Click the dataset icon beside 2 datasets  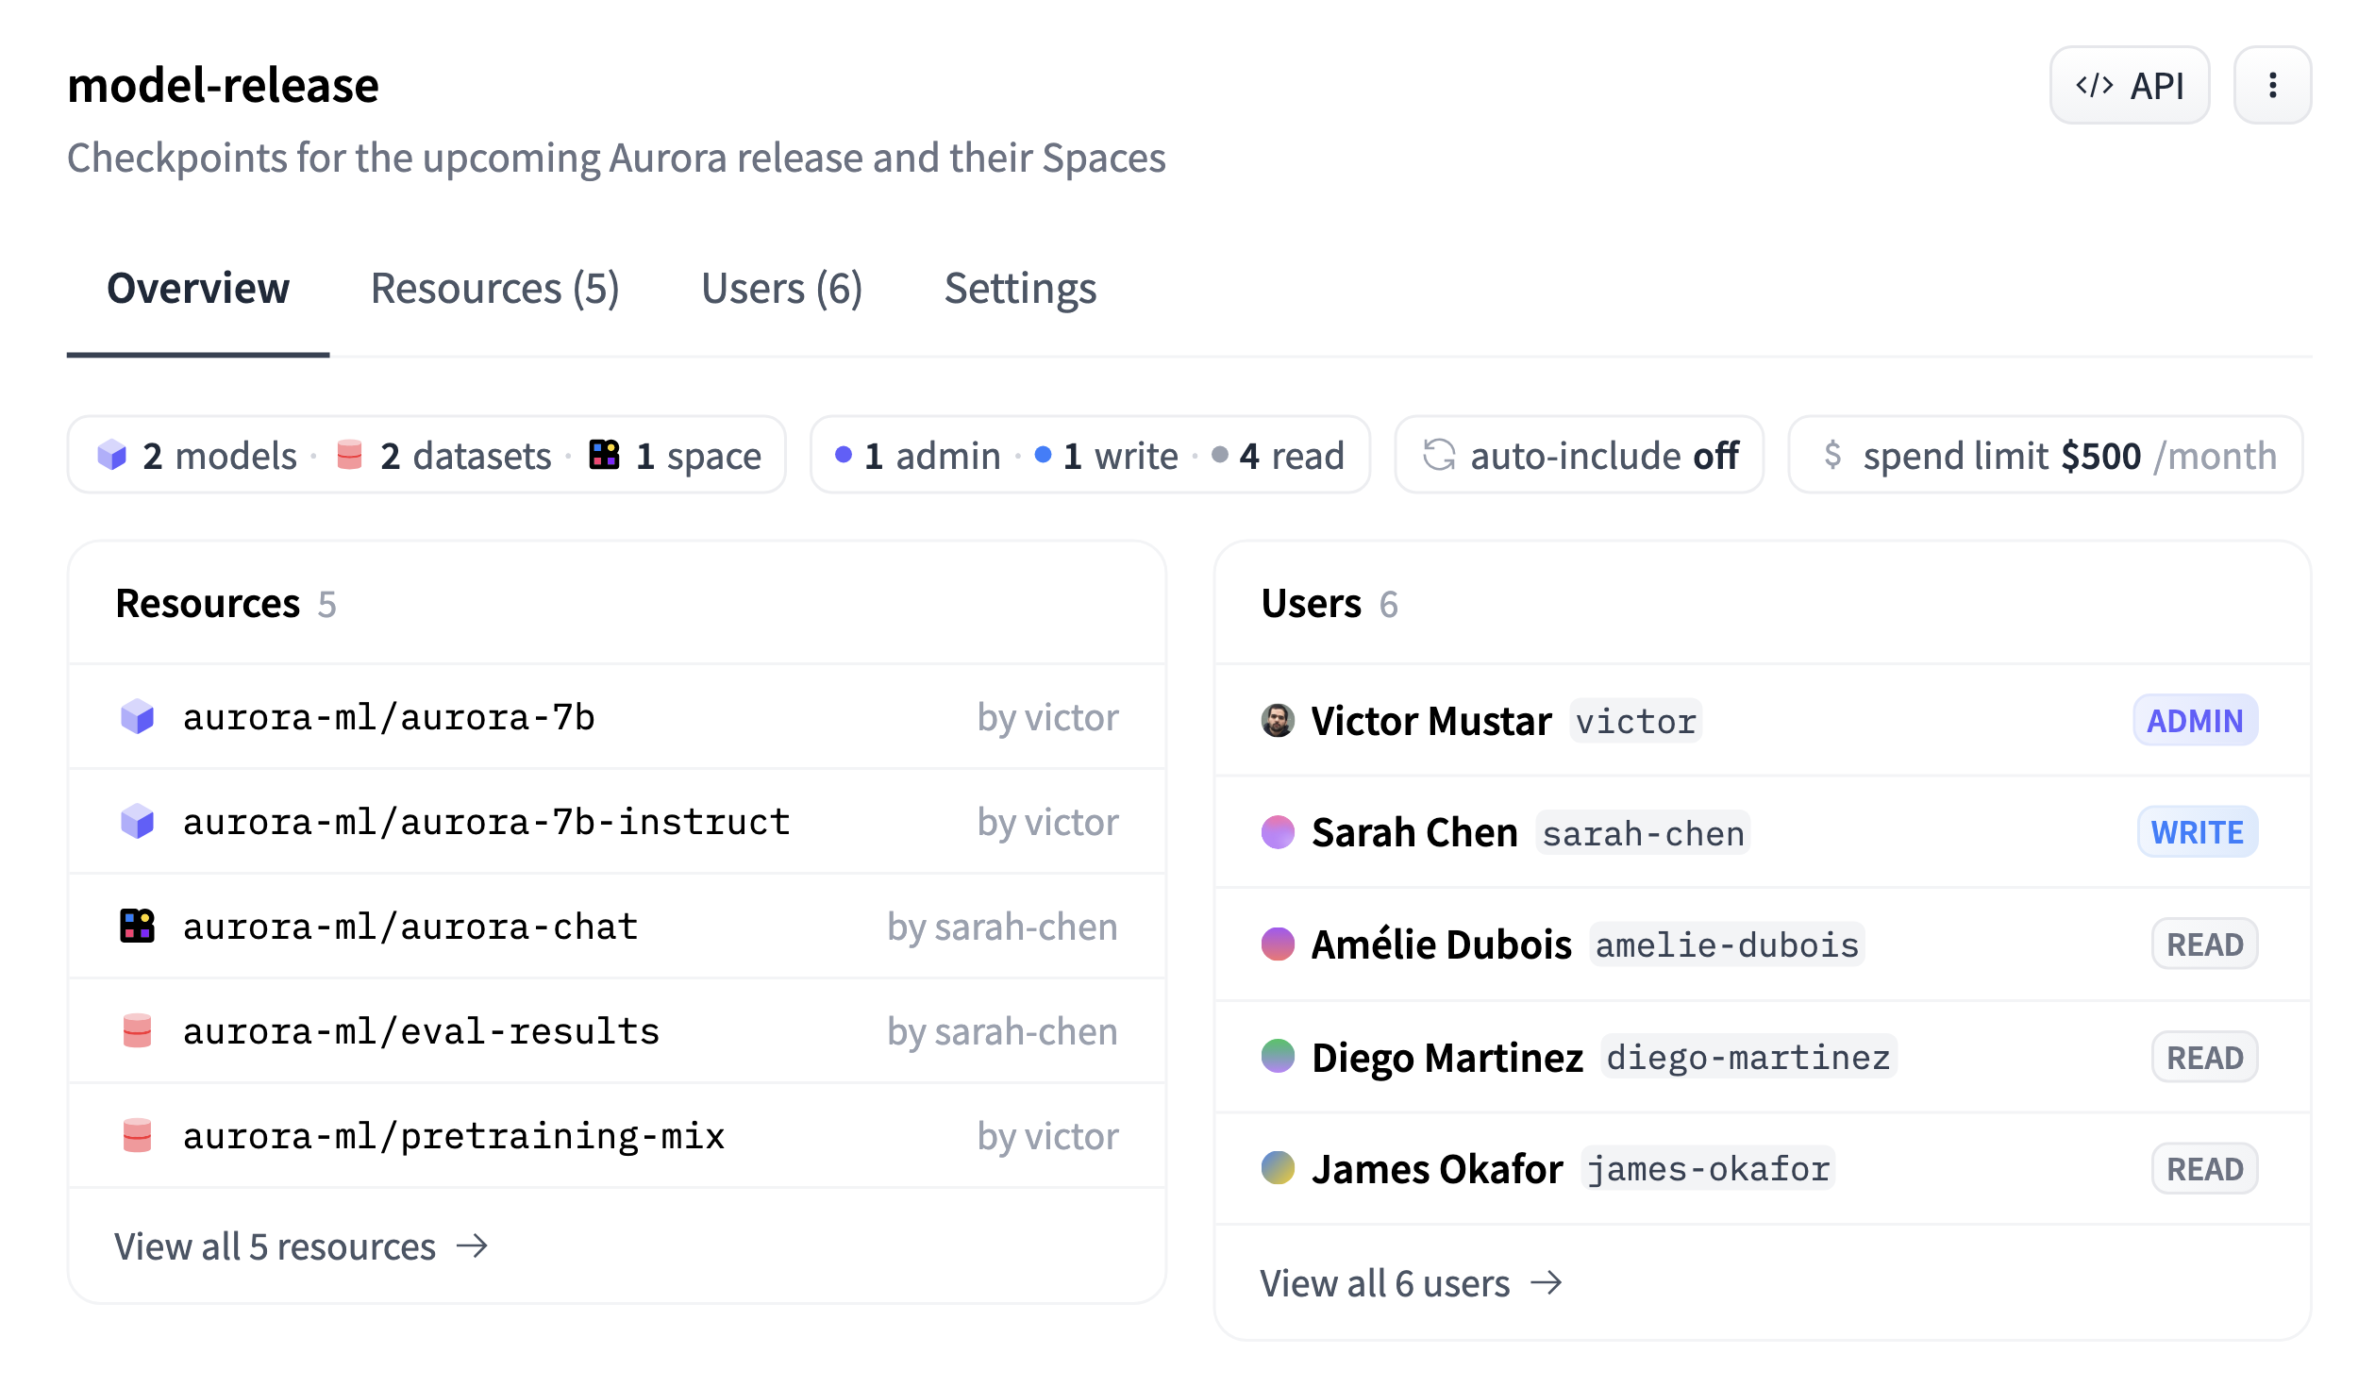[349, 455]
